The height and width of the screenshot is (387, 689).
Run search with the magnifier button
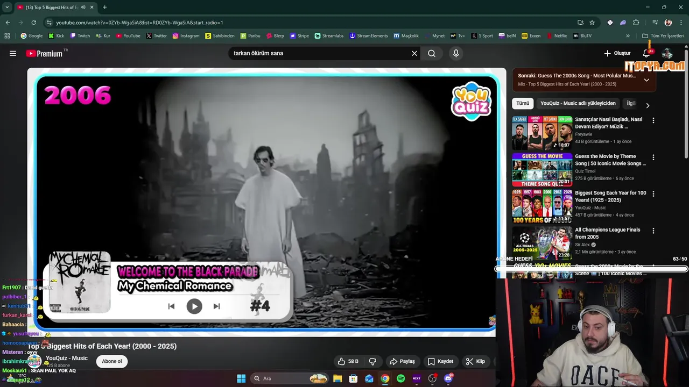[x=432, y=53]
